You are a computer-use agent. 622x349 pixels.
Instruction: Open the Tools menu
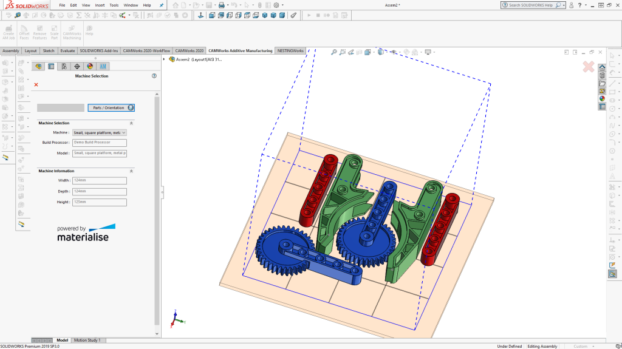(114, 5)
